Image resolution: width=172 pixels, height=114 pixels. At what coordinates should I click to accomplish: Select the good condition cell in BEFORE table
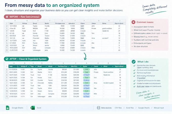[107, 28]
